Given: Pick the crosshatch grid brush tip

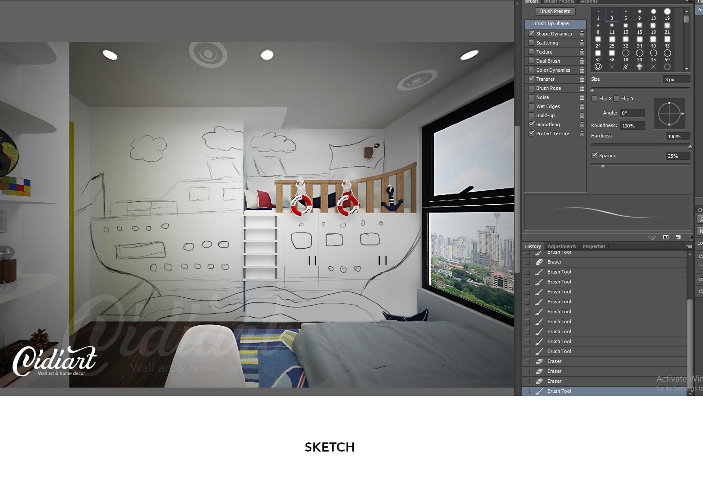Looking at the screenshot, I should point(640,67).
